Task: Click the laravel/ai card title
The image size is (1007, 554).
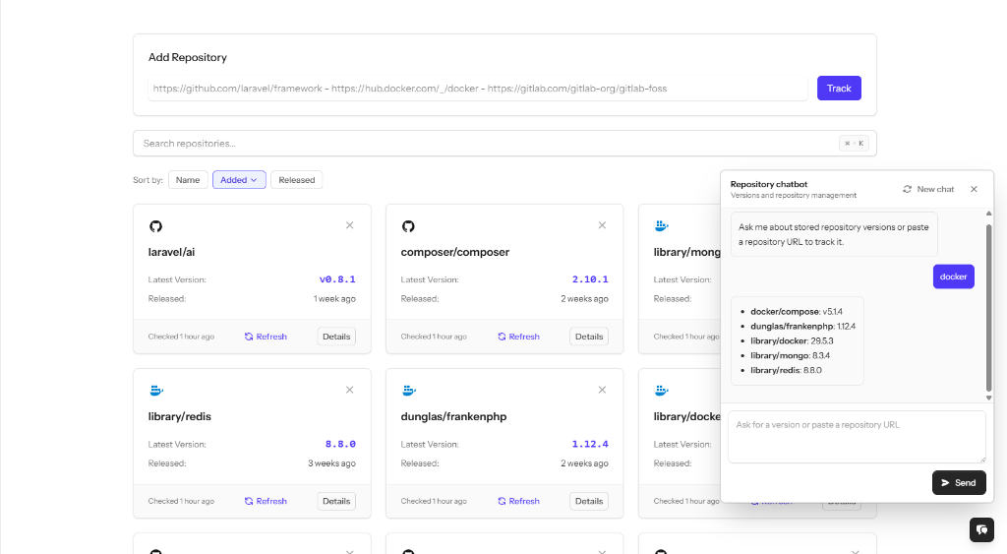Action: coord(171,252)
